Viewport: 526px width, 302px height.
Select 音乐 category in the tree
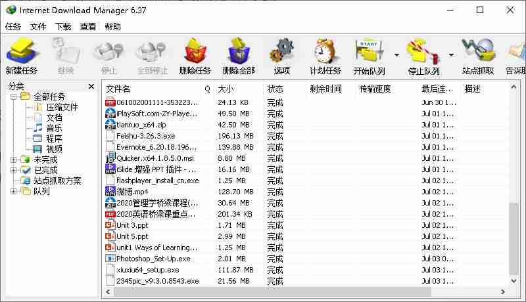[x=54, y=128]
